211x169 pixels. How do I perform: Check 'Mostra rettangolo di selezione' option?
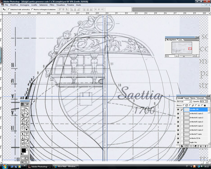point(32,9)
